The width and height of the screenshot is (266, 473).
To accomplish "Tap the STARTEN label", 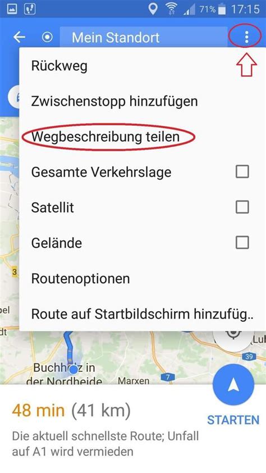I will click(x=233, y=420).
